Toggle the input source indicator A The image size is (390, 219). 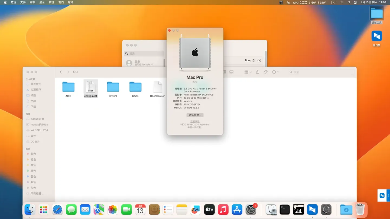(334, 2)
